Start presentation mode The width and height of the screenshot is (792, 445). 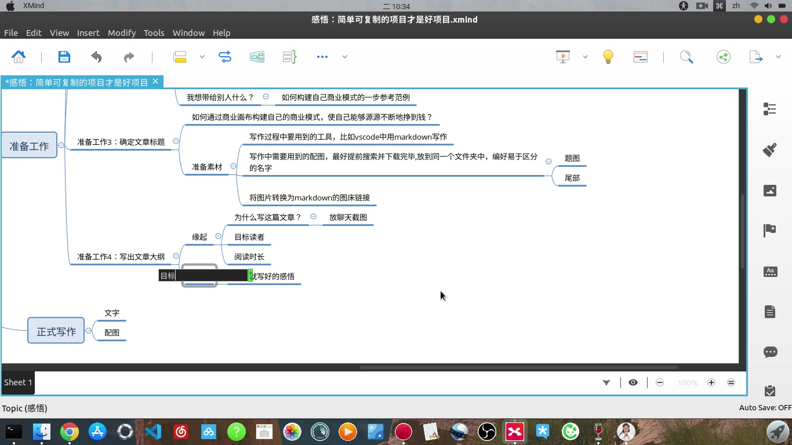tap(562, 57)
